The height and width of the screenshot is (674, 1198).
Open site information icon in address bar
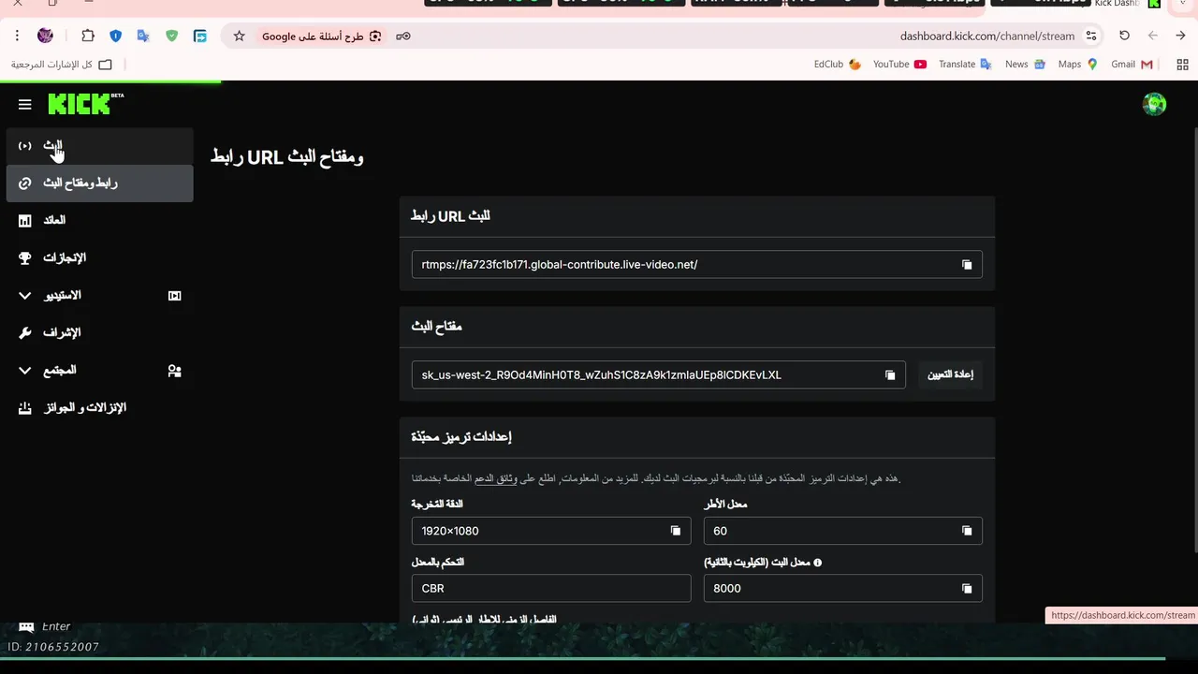pos(1091,36)
